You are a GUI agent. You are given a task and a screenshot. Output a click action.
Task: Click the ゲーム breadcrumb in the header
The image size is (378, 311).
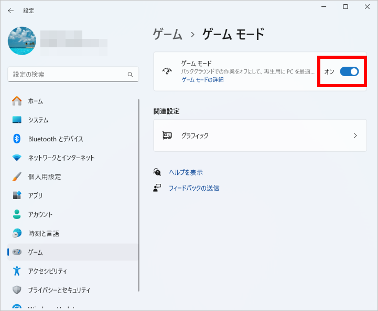tap(168, 34)
